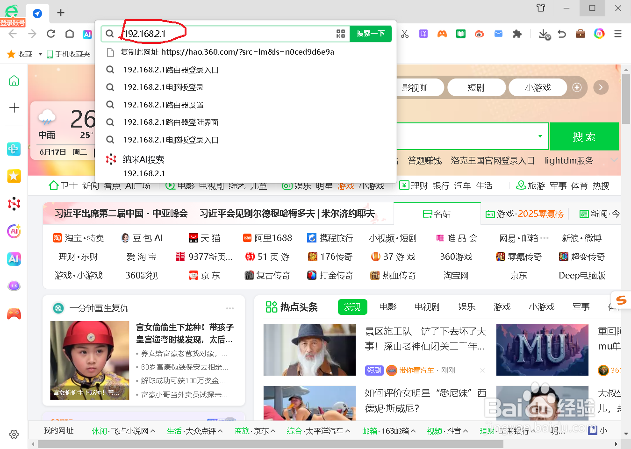Click the right arrow beside 小游戏
The image size is (631, 449).
click(x=601, y=87)
